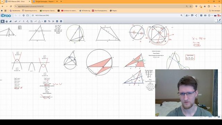Share the board
Screen dimensions: 222x125
tap(196, 15)
